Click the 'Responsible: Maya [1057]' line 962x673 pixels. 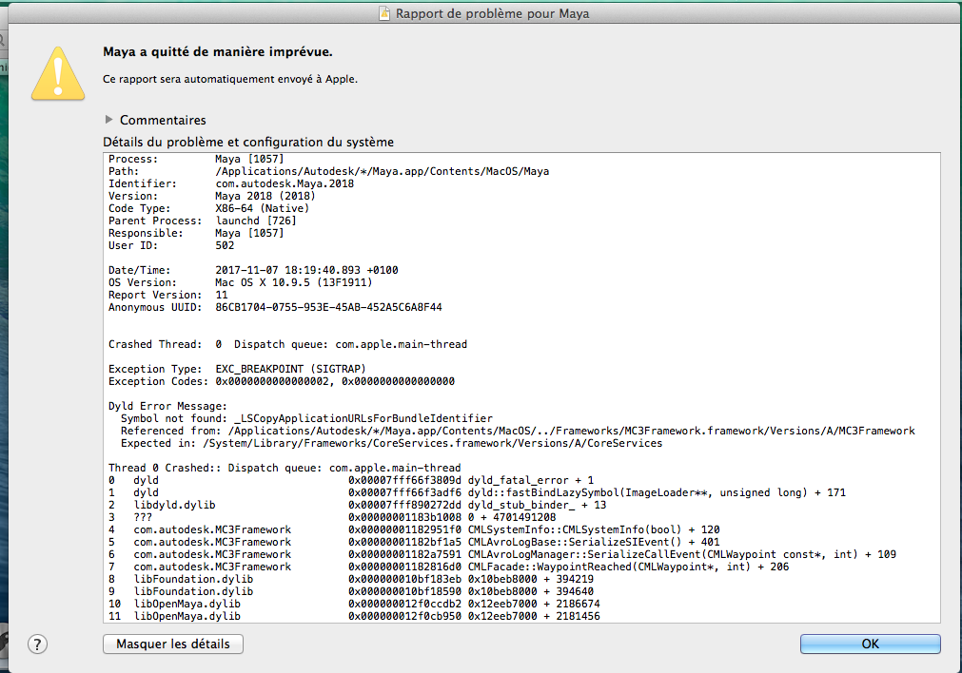point(196,233)
